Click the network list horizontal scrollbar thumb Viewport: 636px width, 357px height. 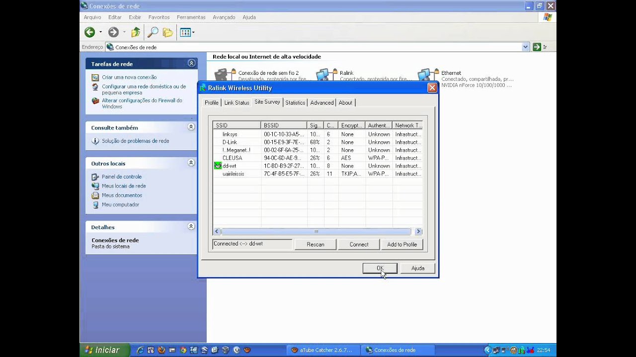click(316, 232)
